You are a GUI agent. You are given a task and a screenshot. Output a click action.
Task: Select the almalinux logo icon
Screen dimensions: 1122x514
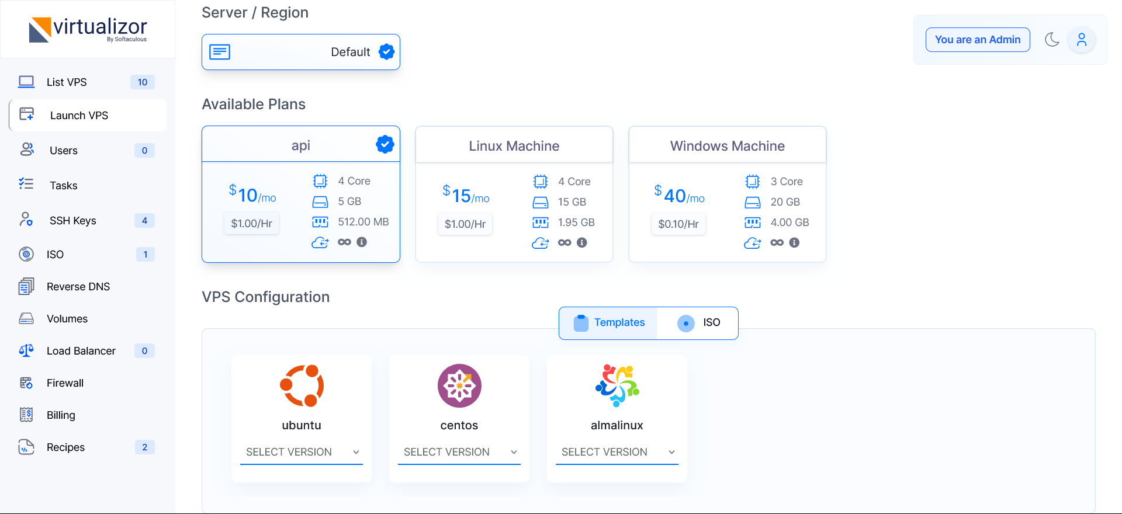(617, 385)
